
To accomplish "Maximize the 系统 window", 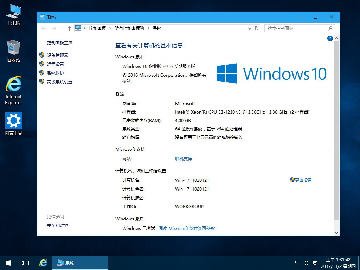I will point(315,17).
